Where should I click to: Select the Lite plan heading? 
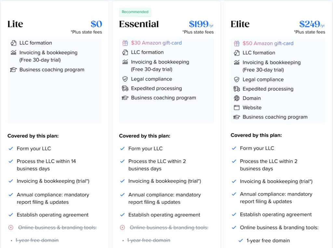tap(15, 24)
